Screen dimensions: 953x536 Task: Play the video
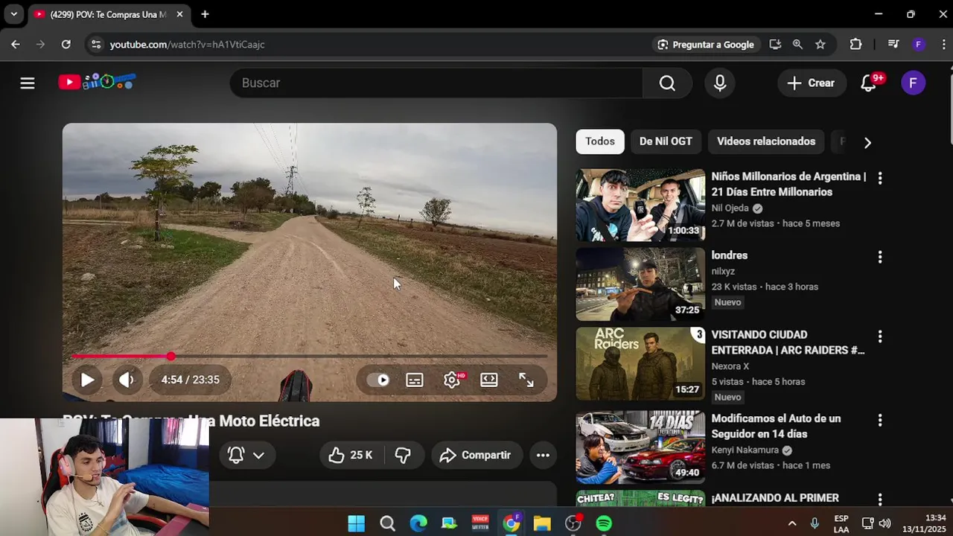(x=87, y=380)
